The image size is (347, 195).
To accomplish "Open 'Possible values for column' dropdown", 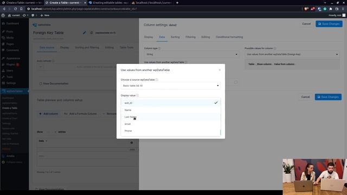I will (292, 54).
